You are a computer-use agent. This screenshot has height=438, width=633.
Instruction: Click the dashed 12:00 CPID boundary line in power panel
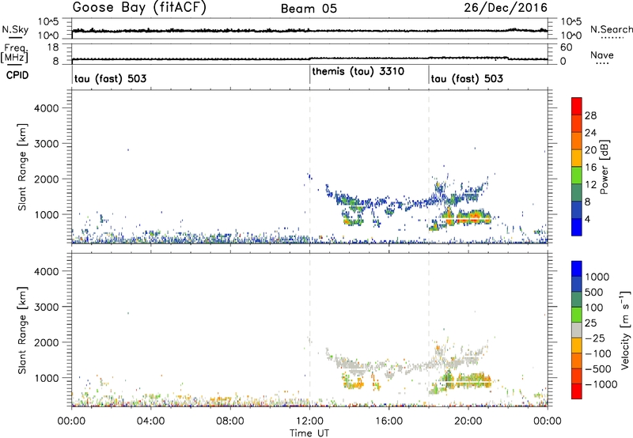(309, 167)
